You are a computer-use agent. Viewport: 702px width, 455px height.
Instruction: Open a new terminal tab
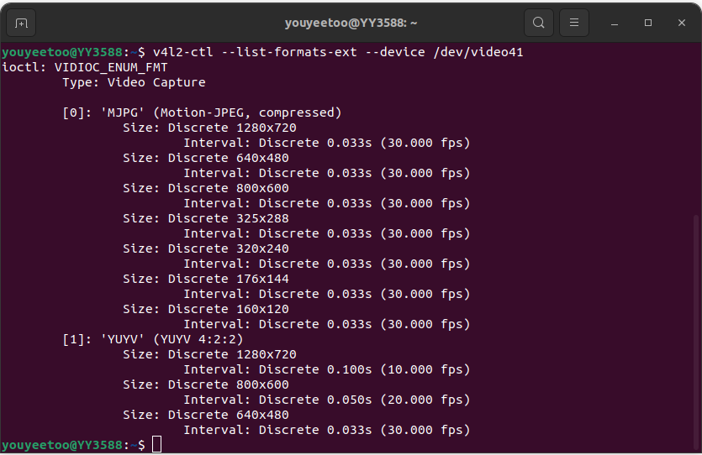(x=21, y=22)
